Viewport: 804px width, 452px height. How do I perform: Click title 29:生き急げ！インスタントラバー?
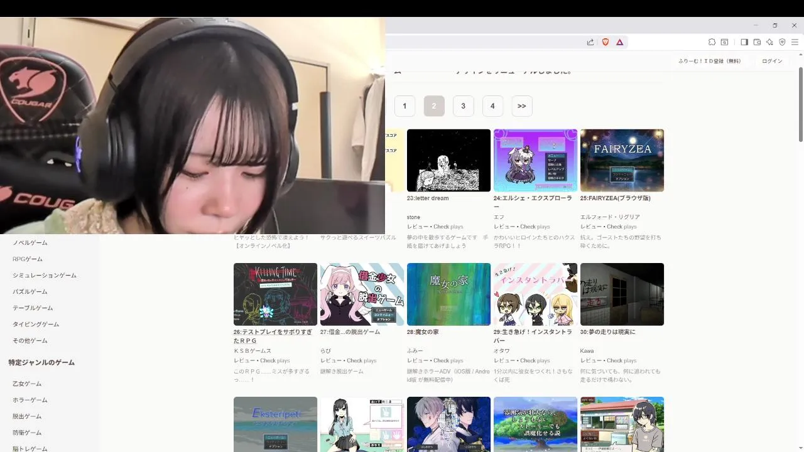click(x=533, y=336)
